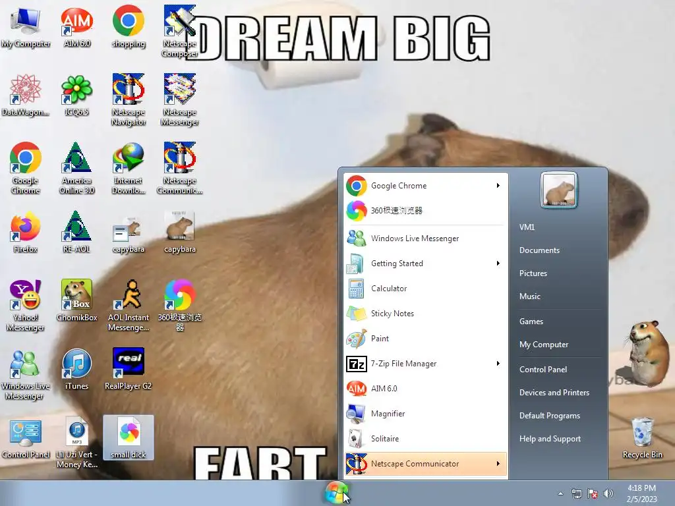675x506 pixels.
Task: Select the shopping Chrome desktop shortcut
Action: coord(129,26)
